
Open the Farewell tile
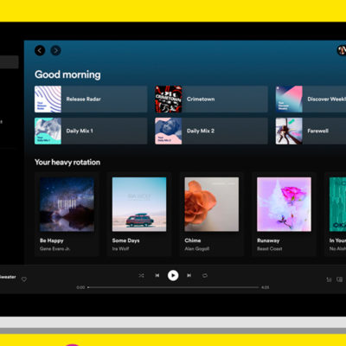pos(311,131)
